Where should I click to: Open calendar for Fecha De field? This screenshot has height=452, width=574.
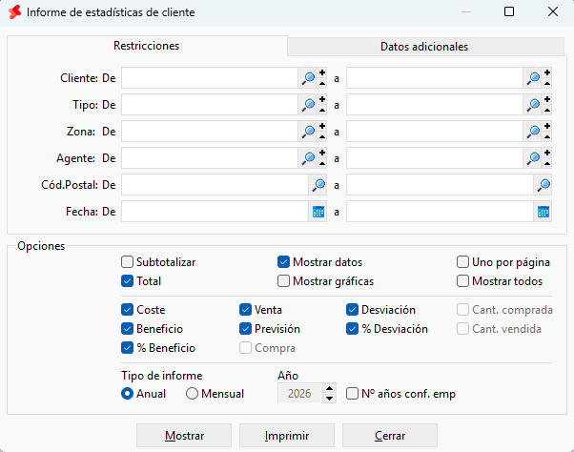pos(318,212)
